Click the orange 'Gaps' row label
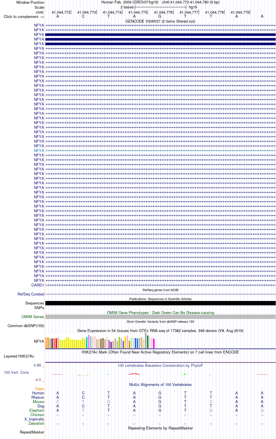 tap(40, 389)
